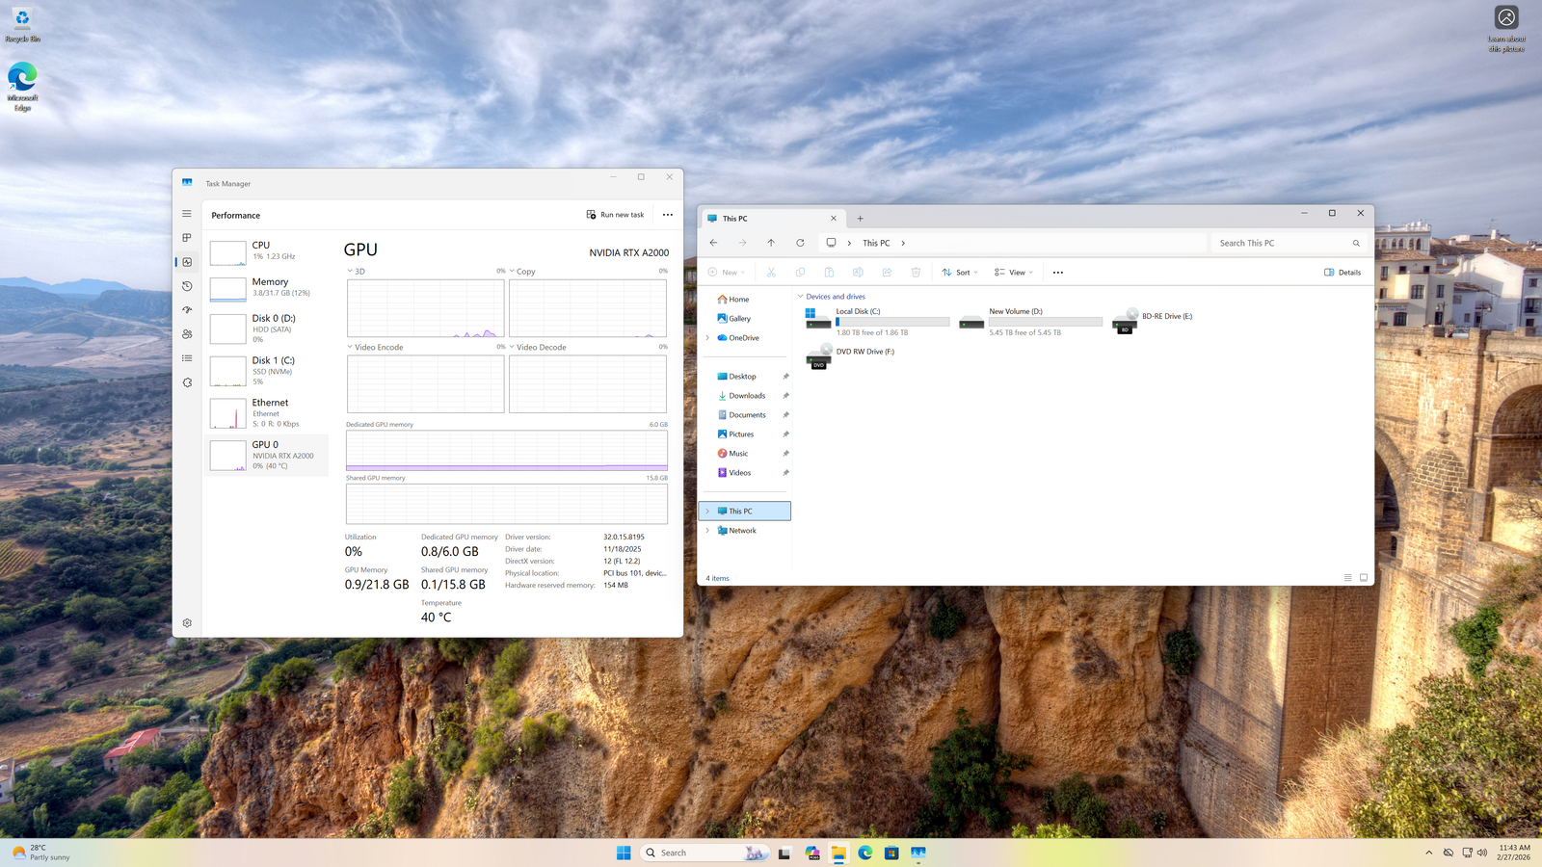1542x867 pixels.
Task: Select Downloads in the navigation pane
Action: pos(747,396)
